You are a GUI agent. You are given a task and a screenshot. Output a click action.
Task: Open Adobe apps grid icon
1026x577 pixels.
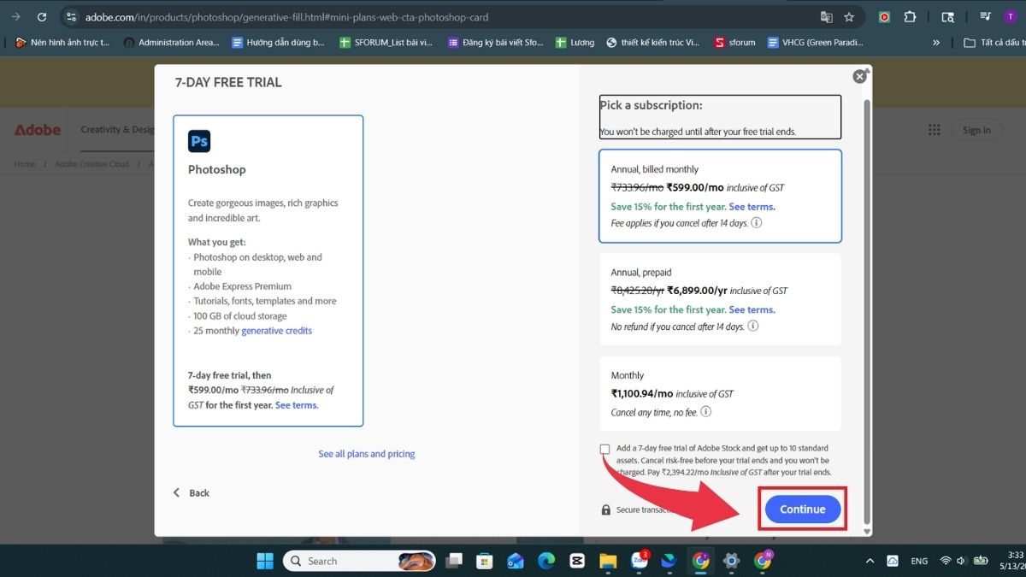click(934, 130)
